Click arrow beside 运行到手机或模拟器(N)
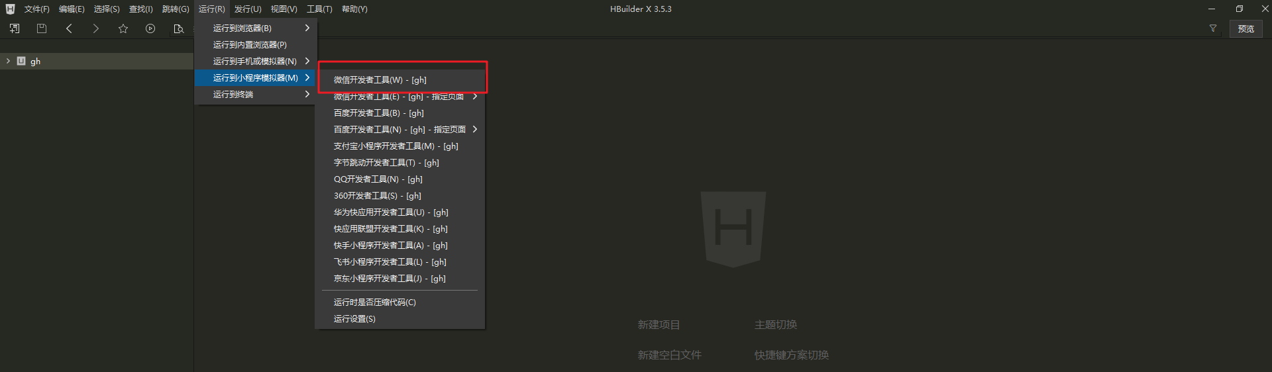 [x=307, y=61]
